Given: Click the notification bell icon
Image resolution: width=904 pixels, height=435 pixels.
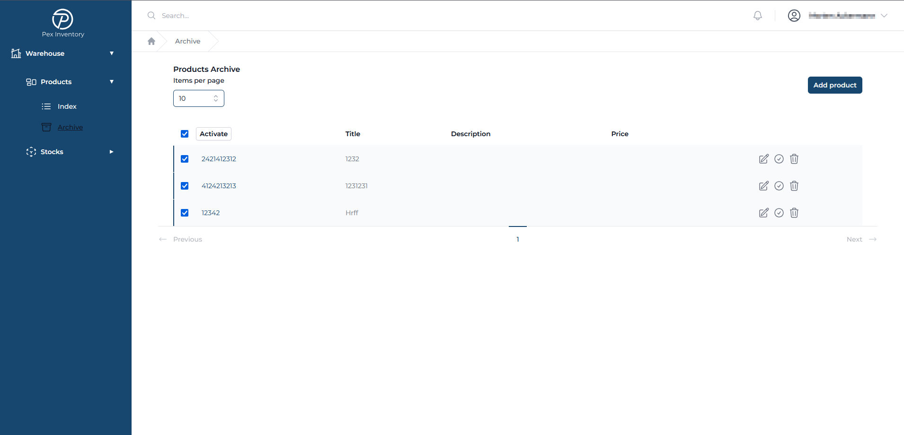Looking at the screenshot, I should coord(758,16).
